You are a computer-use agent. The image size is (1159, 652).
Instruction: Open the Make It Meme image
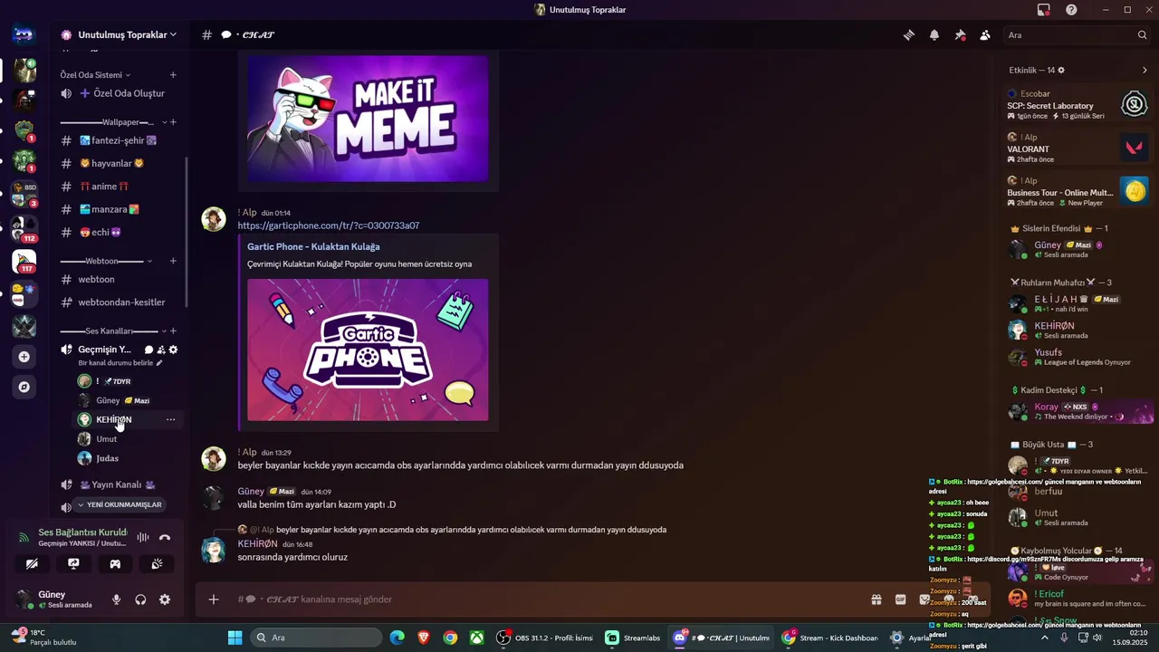click(x=368, y=119)
